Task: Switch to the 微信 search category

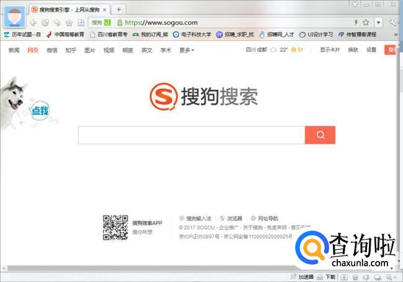Action: coord(52,50)
